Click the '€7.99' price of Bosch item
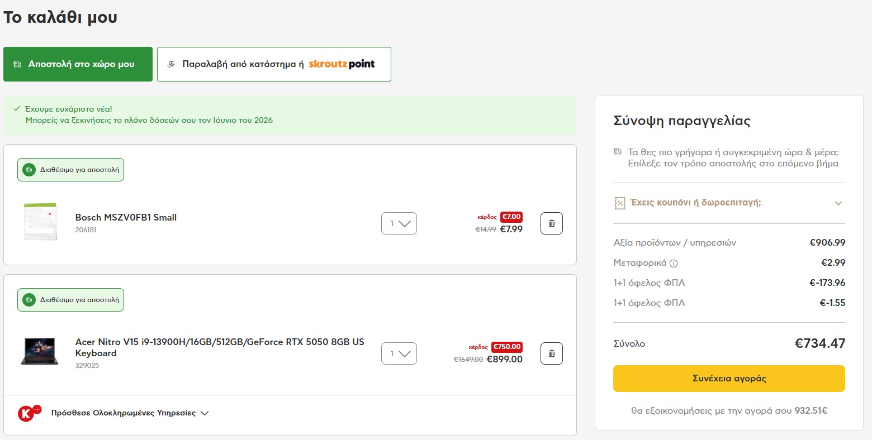The width and height of the screenshot is (872, 440). pos(511,229)
